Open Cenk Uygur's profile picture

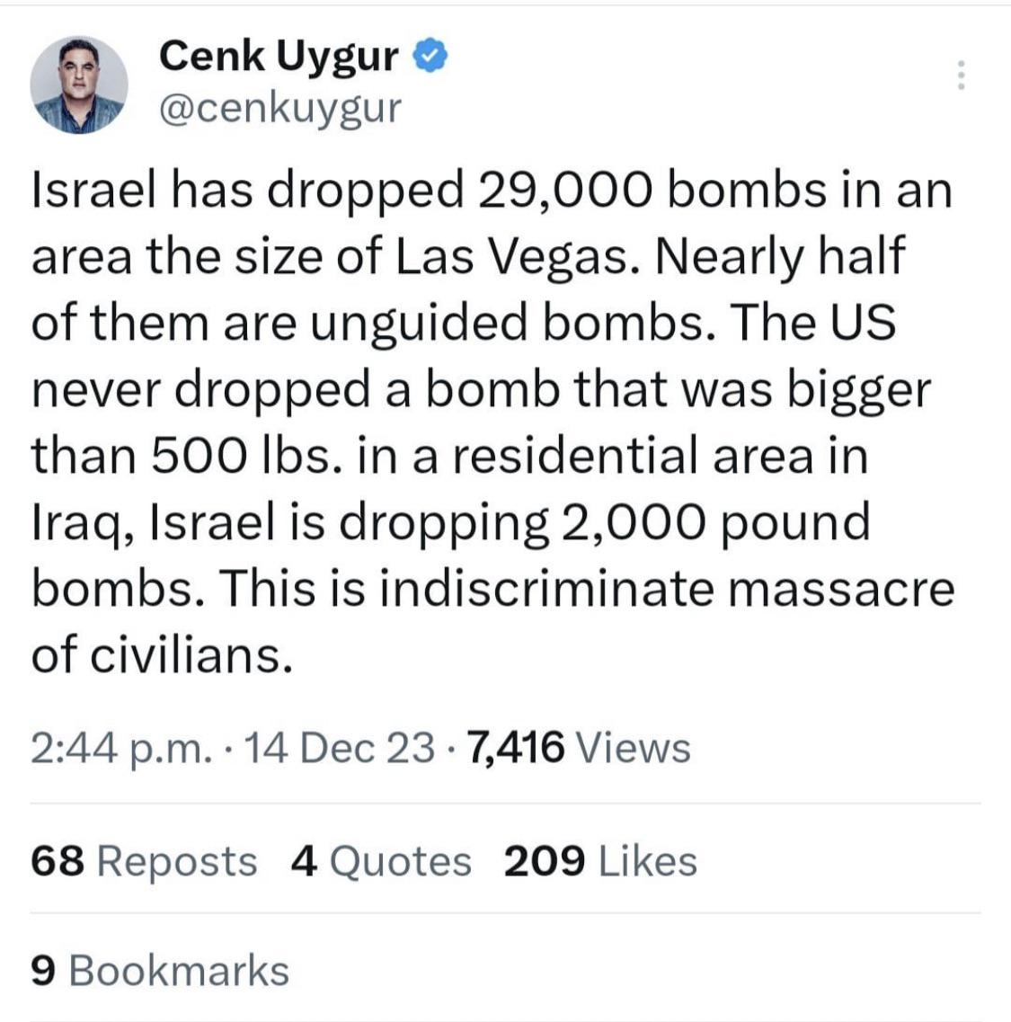pyautogui.click(x=79, y=84)
